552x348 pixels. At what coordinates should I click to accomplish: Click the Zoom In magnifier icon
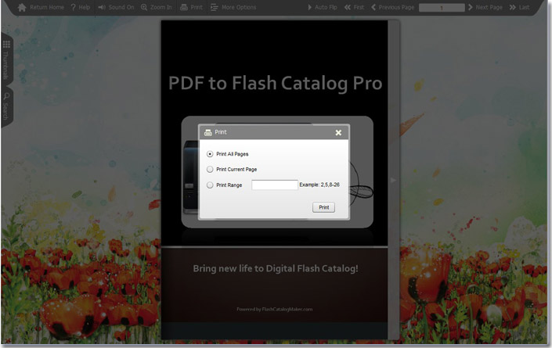coord(144,7)
